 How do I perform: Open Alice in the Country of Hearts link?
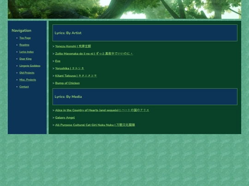[x=102, y=110]
